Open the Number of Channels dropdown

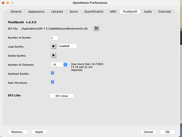click(x=59, y=65)
